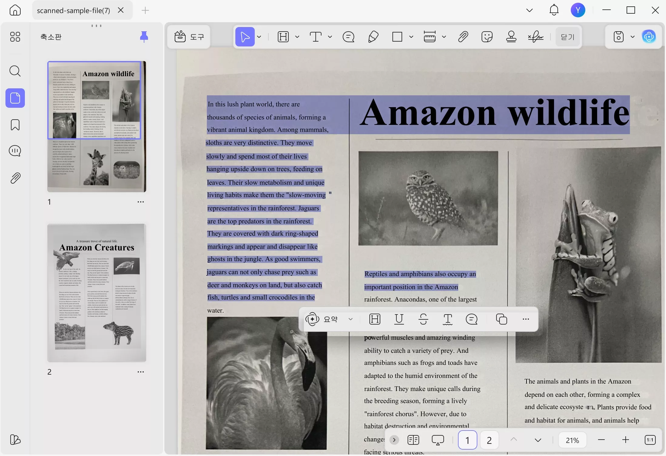Select the stamp tool in toolbar

tap(511, 37)
